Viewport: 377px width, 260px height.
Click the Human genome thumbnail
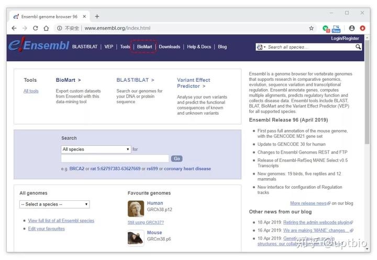[136, 209]
